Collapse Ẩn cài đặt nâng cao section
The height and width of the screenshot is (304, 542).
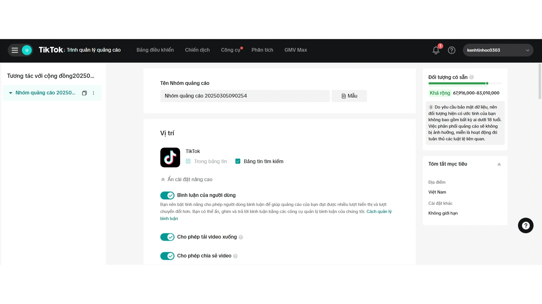[x=187, y=179]
